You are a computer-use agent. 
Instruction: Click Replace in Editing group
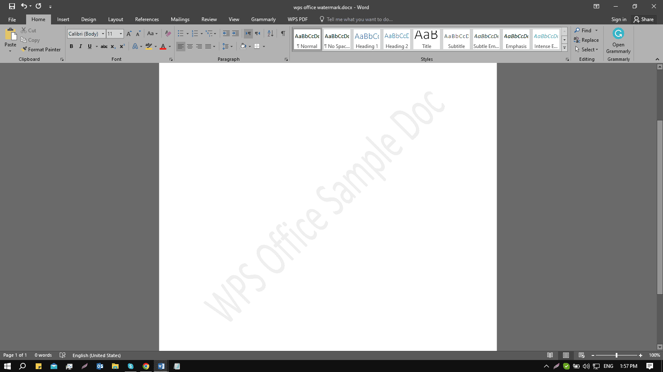586,40
